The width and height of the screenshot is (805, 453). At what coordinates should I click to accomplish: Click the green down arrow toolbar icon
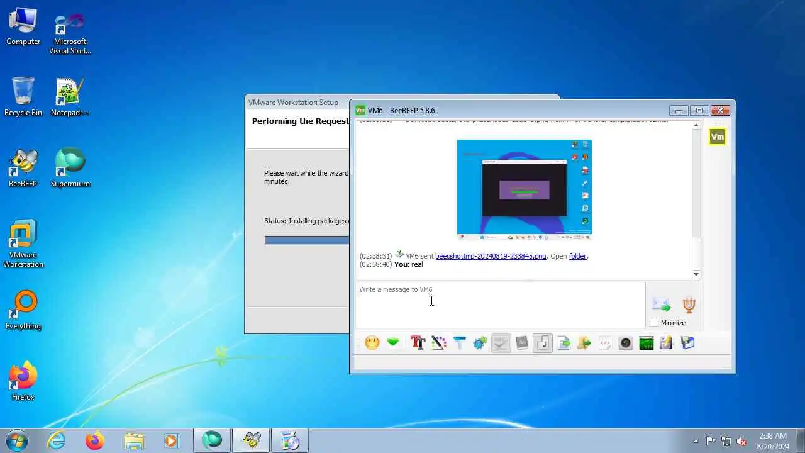coord(393,343)
